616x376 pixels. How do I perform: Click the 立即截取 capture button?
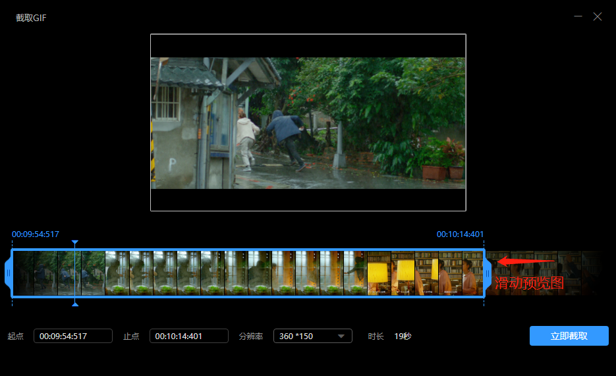(569, 336)
